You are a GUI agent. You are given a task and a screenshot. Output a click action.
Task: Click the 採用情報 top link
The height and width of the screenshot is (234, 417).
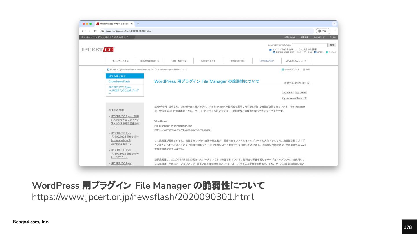pyautogui.click(x=304, y=37)
